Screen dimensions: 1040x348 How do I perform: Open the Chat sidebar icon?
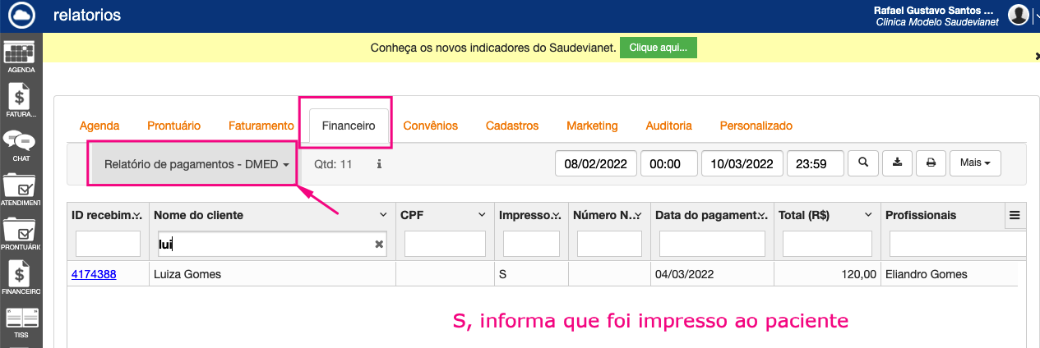[x=21, y=144]
